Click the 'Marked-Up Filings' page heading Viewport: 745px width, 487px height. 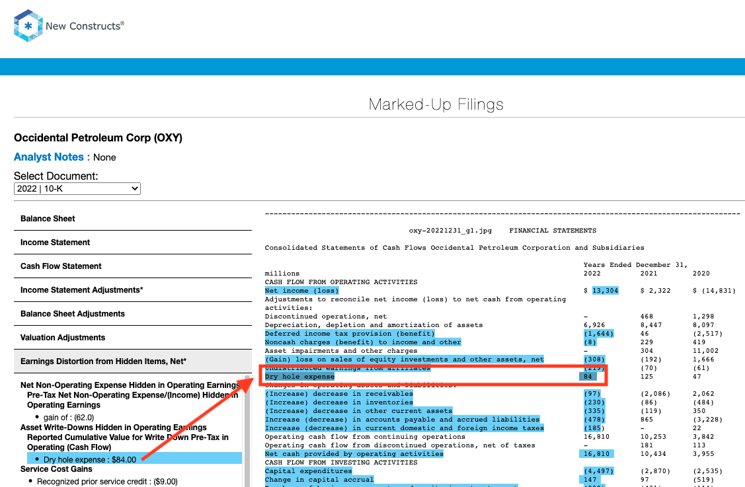(436, 104)
